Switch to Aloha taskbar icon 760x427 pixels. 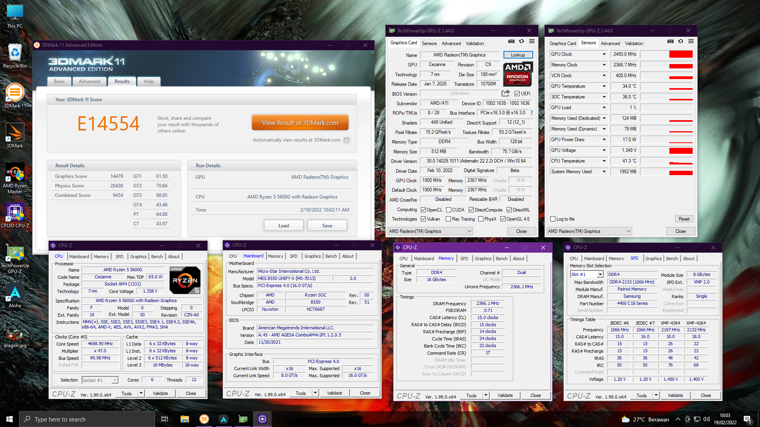click(x=224, y=419)
